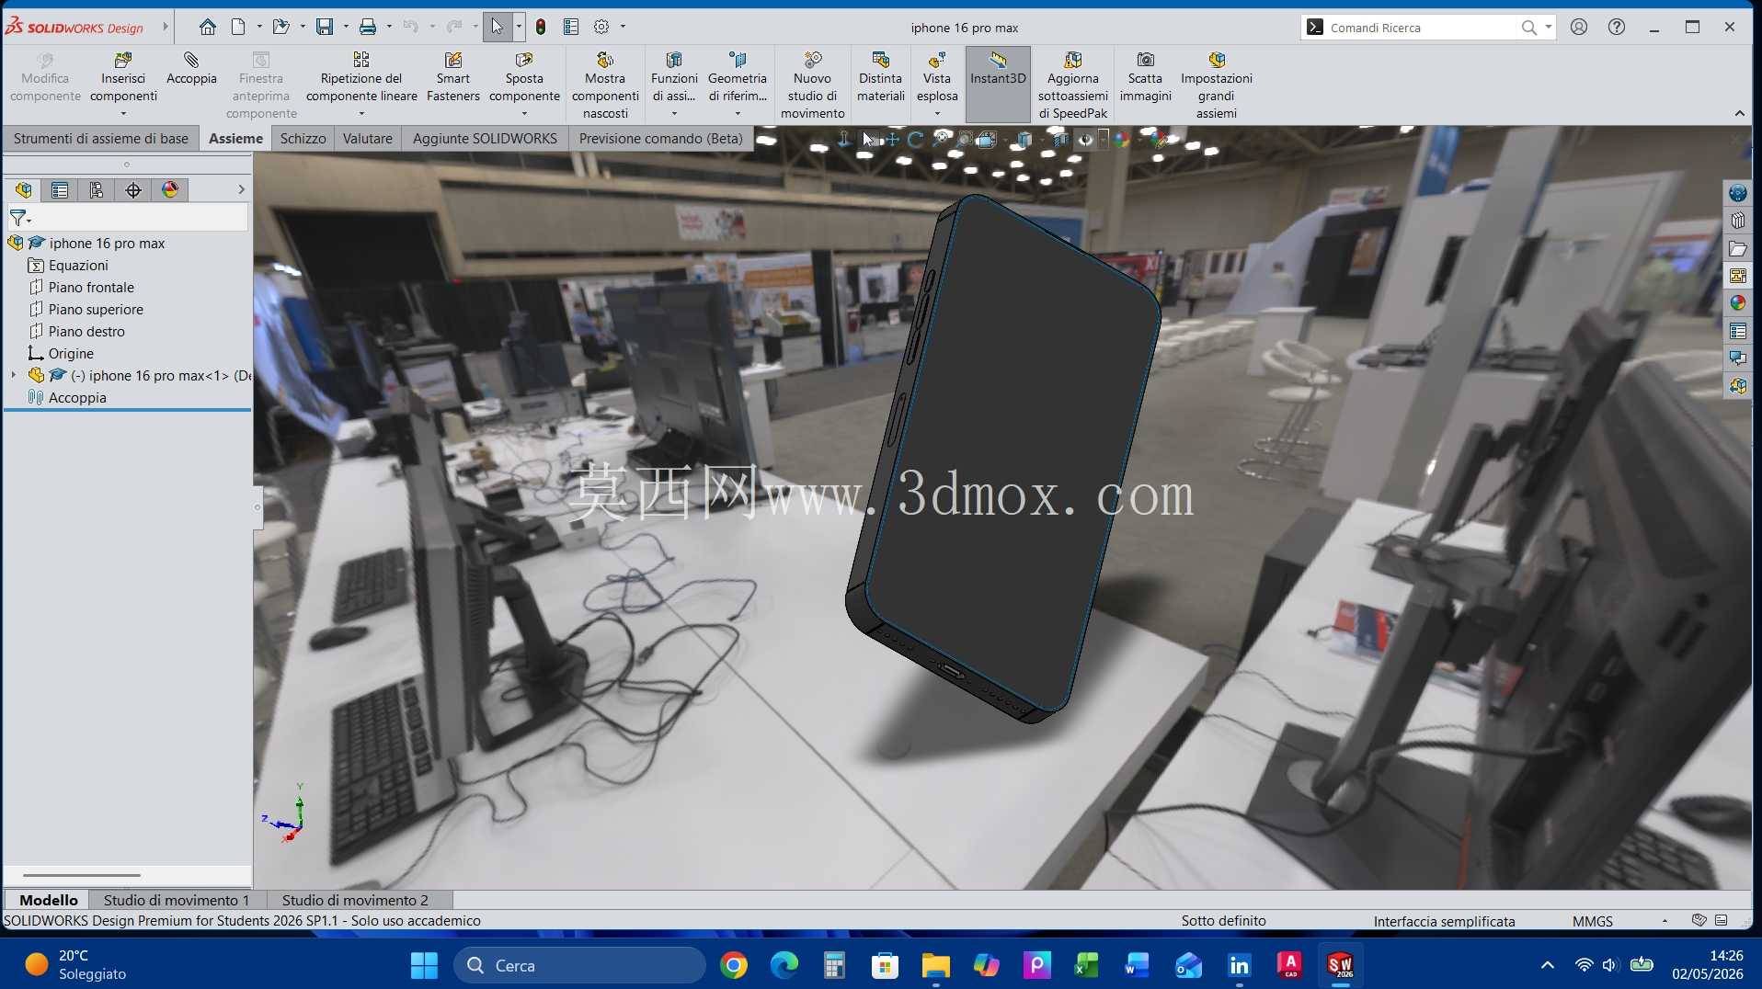1762x989 pixels.
Task: Expand Vista esplosa dropdown arrow
Action: tap(937, 114)
